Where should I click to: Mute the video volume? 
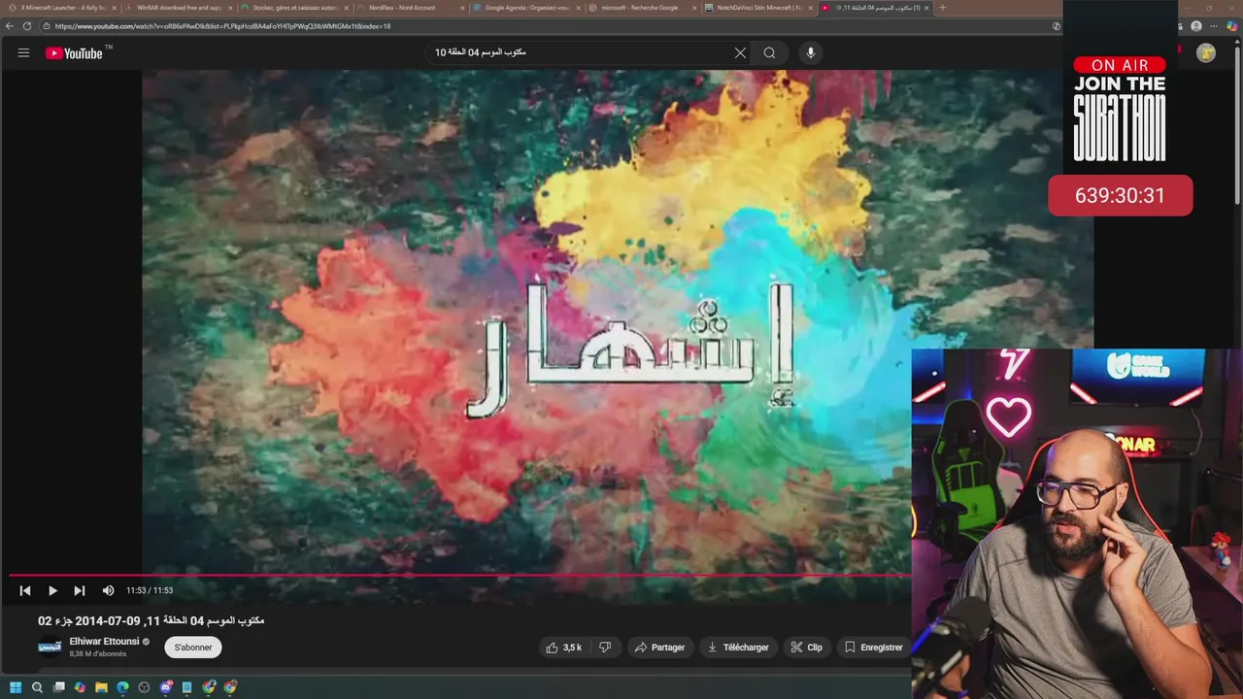point(108,590)
